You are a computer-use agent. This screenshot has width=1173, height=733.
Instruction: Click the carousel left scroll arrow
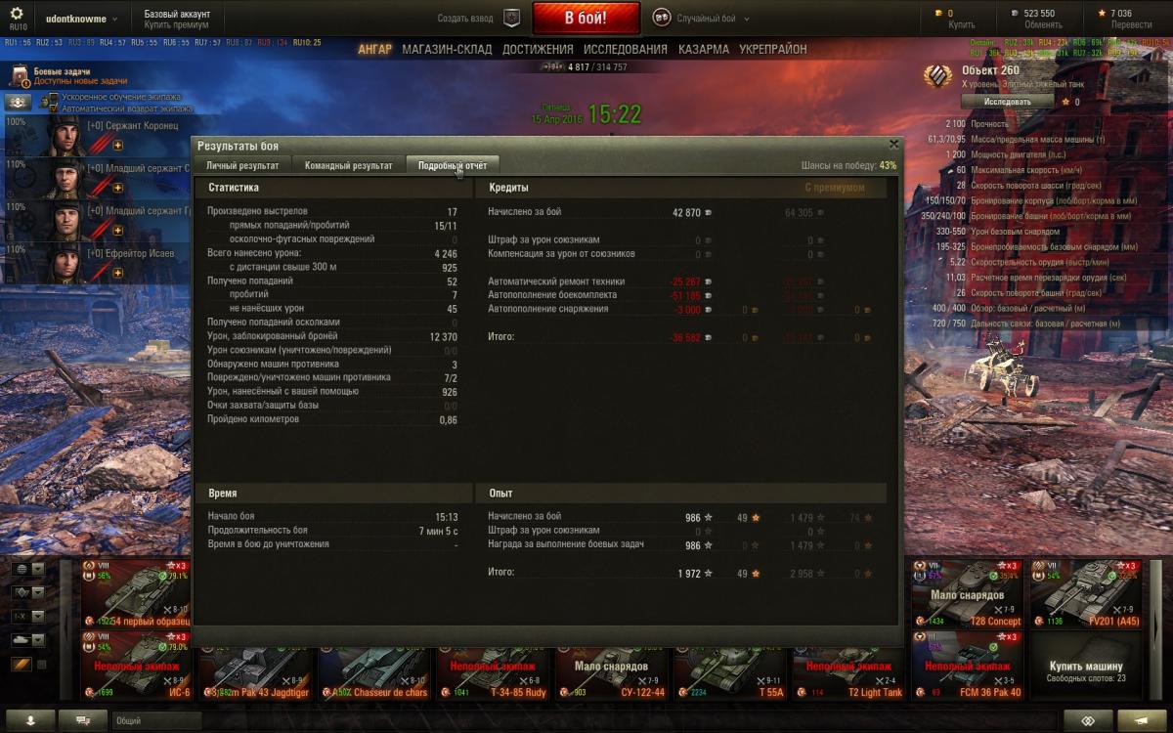pos(65,629)
